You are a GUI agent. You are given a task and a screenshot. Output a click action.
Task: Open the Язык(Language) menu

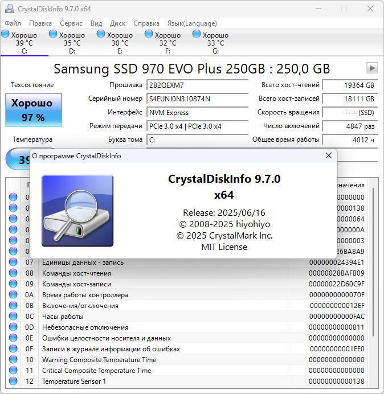click(191, 23)
